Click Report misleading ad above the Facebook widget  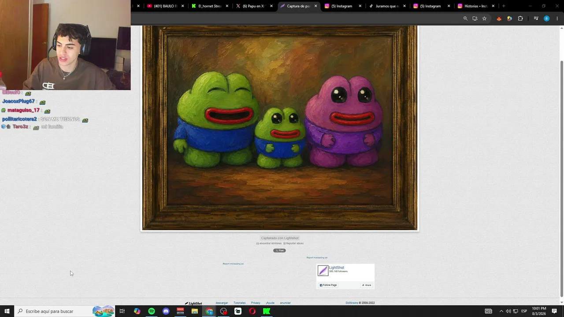click(317, 258)
